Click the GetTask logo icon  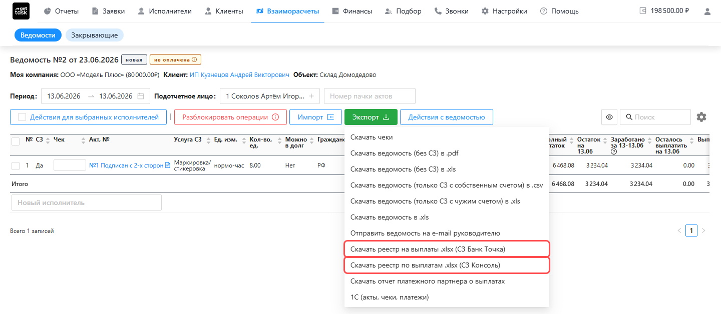(x=21, y=11)
